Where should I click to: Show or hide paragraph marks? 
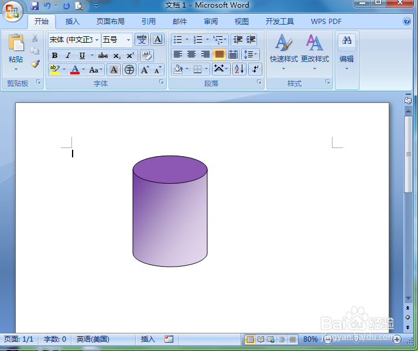click(x=255, y=69)
